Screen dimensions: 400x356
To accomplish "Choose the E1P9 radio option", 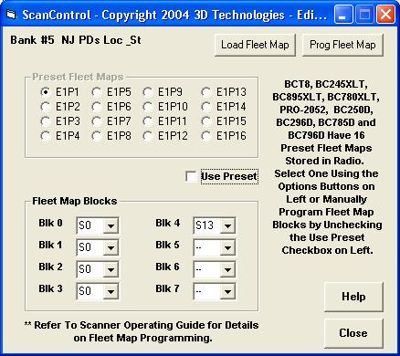I will pyautogui.click(x=148, y=92).
